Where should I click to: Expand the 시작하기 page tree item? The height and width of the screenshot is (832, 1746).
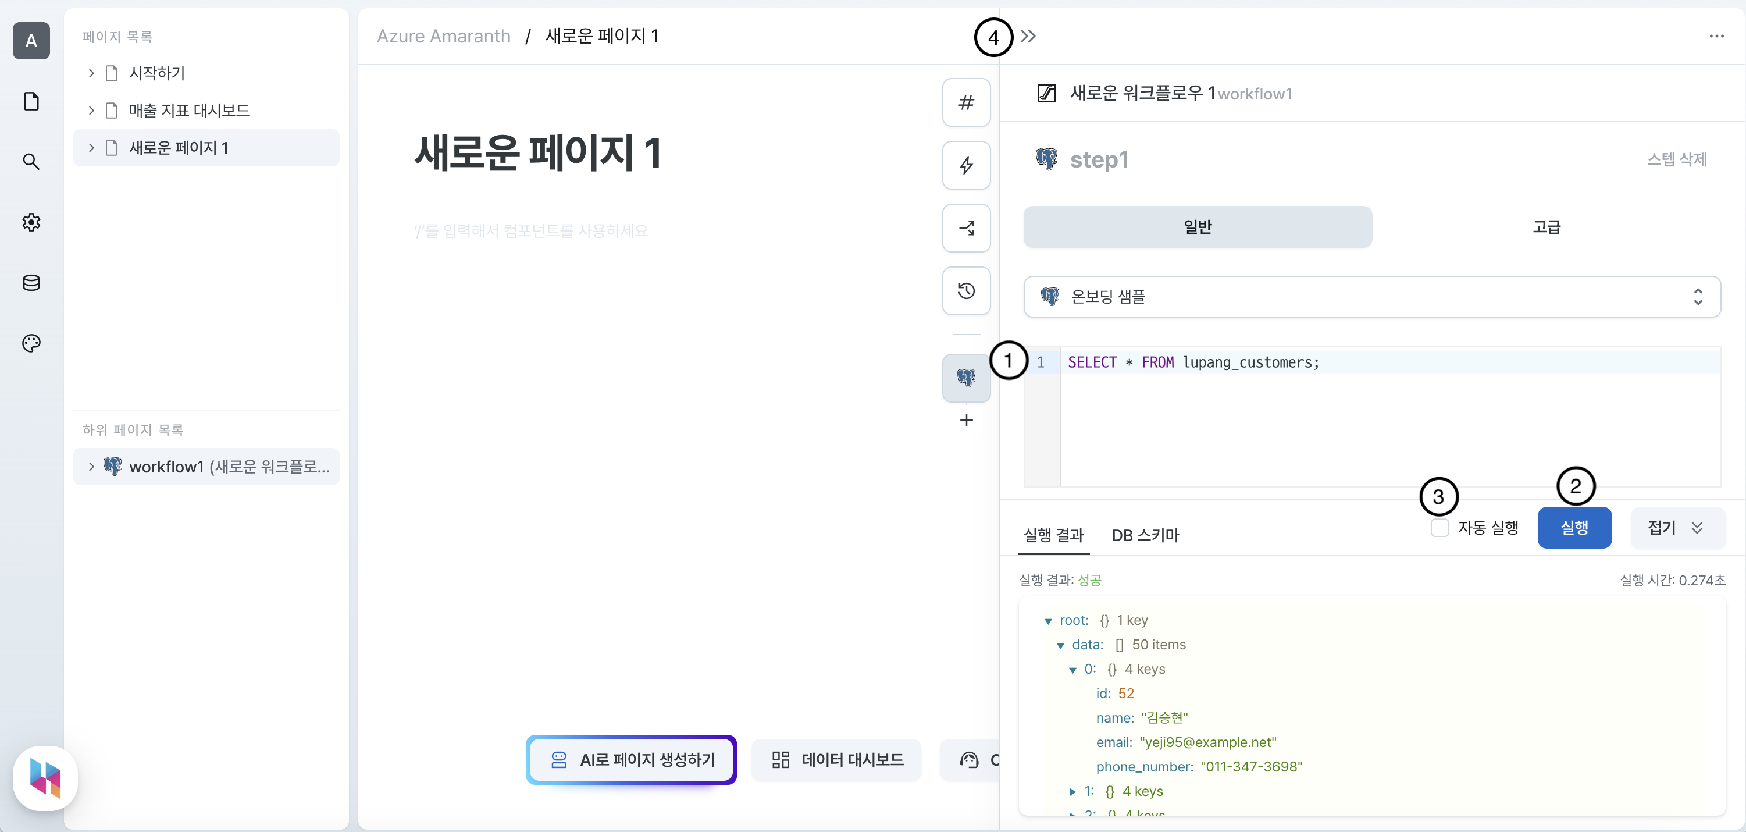coord(91,73)
